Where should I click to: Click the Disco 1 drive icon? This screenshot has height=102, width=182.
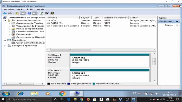tap(50, 55)
